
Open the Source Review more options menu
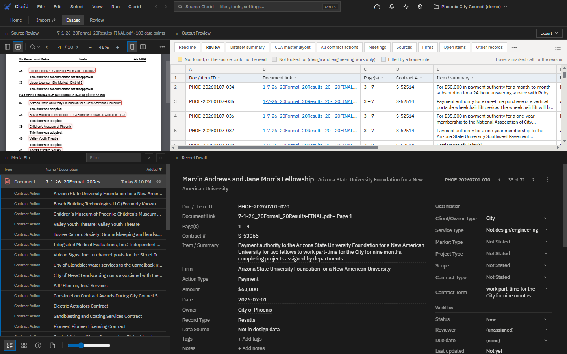(x=162, y=47)
